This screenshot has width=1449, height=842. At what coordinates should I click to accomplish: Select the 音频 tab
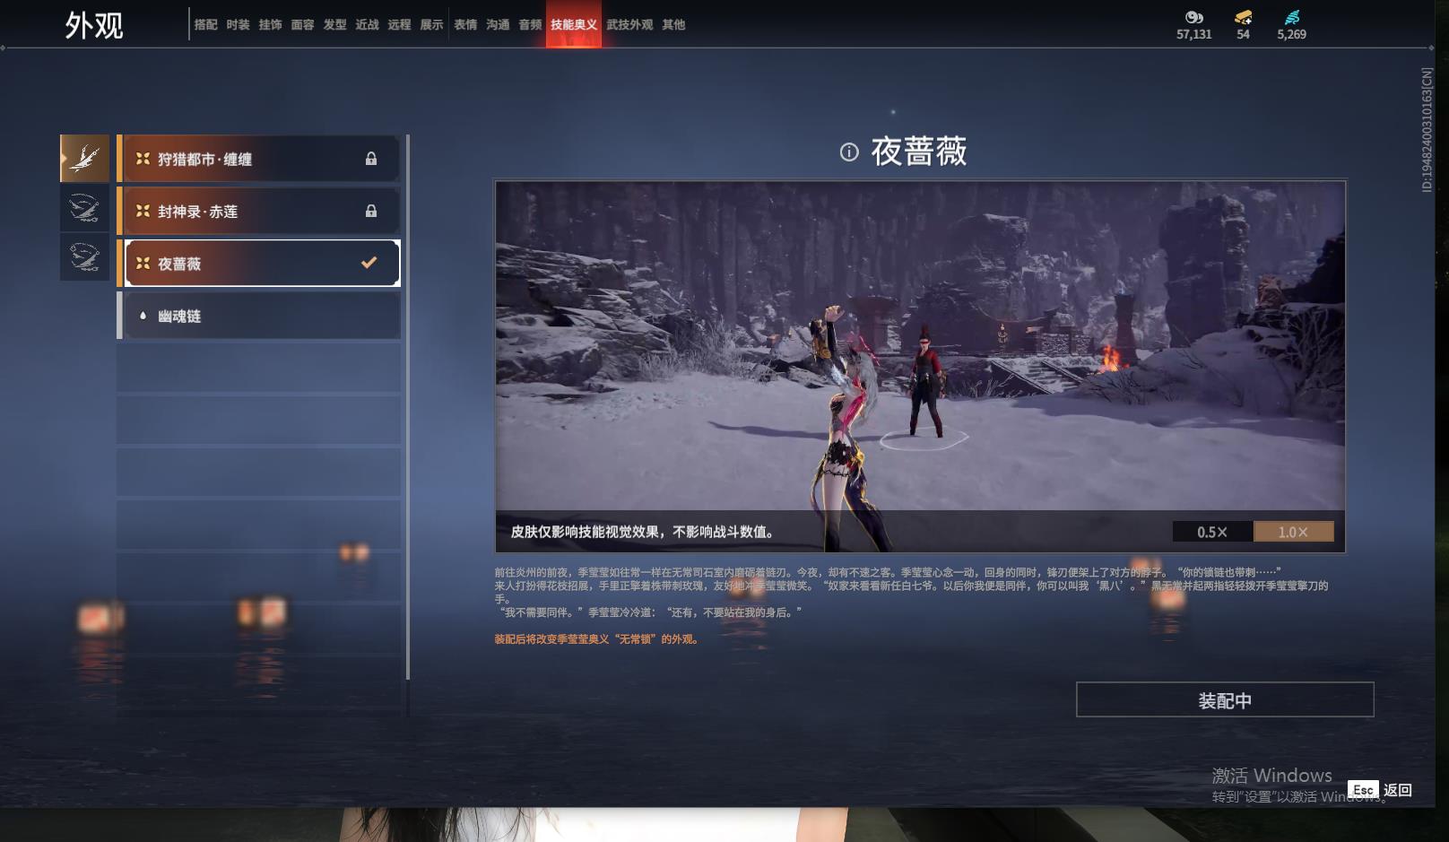pos(530,24)
